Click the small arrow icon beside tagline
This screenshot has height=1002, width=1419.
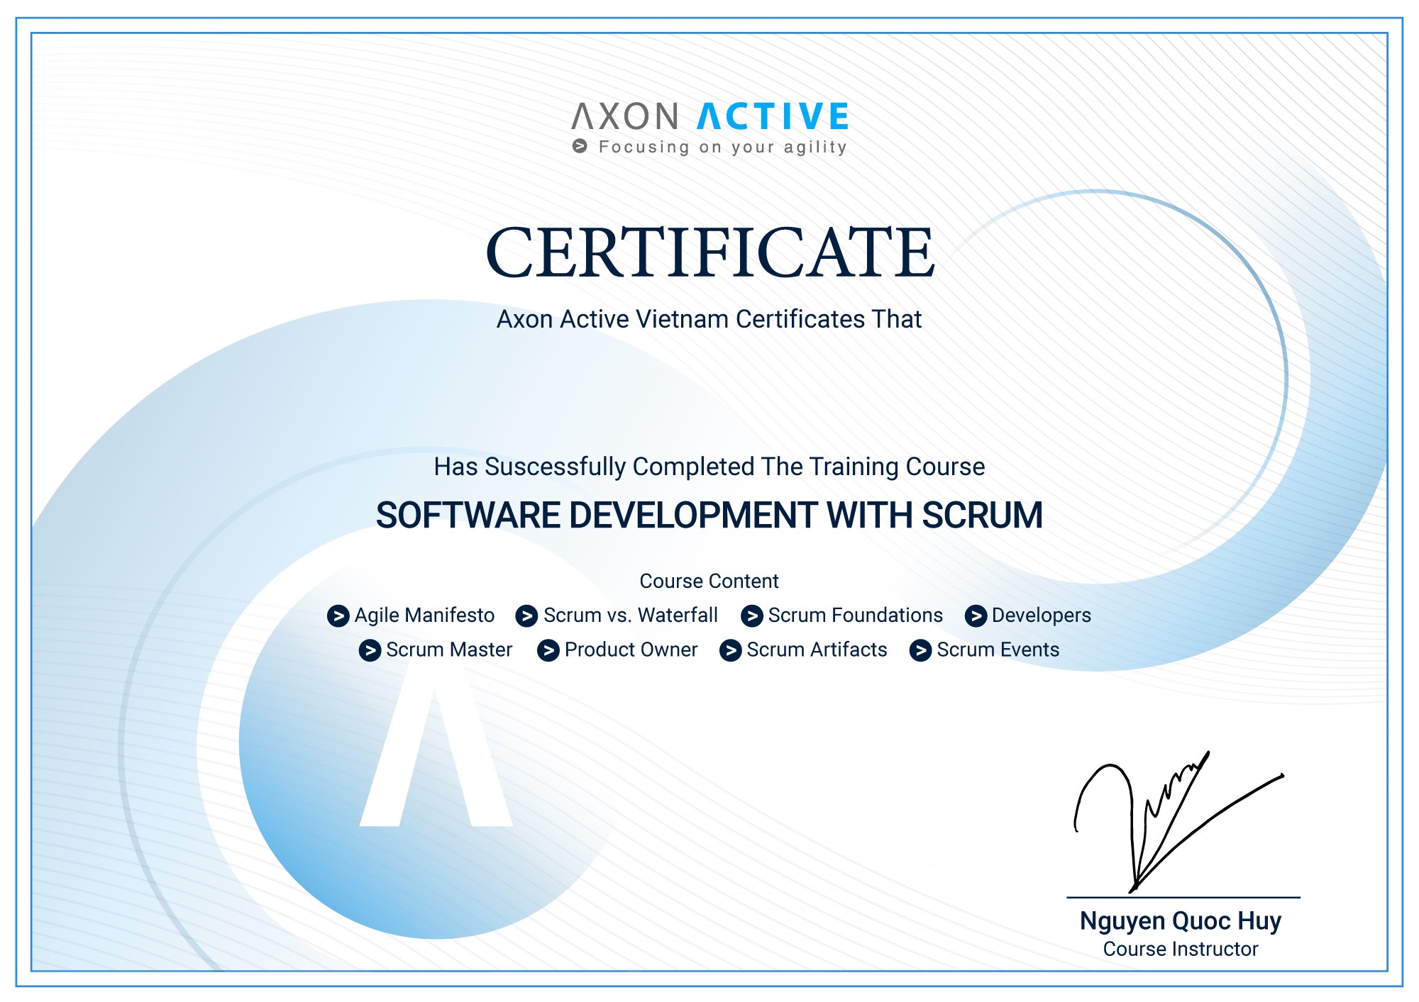click(x=580, y=146)
